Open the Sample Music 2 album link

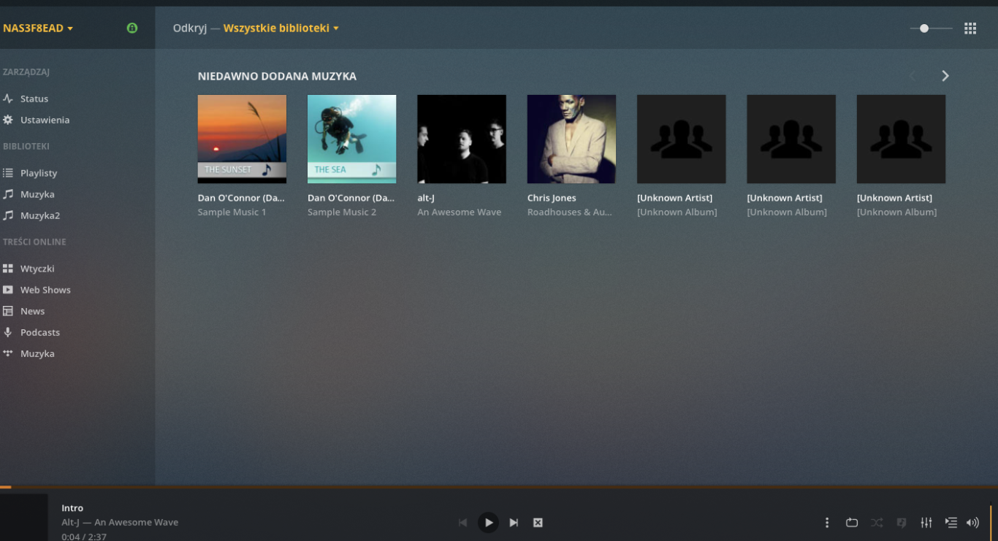[x=342, y=212]
